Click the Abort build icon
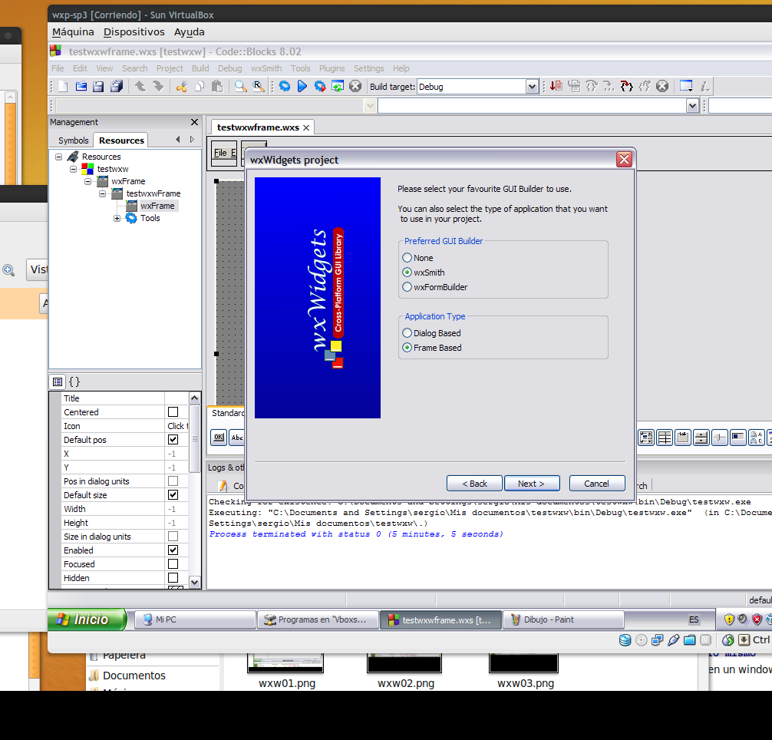 (x=355, y=86)
